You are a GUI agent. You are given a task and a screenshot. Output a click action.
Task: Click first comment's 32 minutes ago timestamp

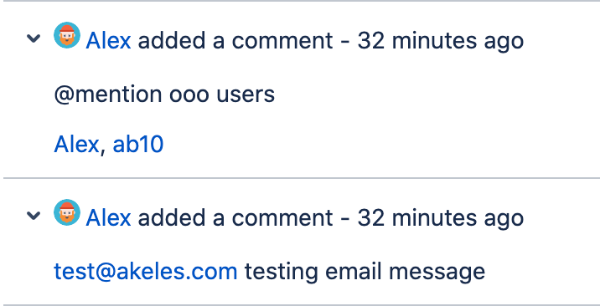tap(441, 41)
